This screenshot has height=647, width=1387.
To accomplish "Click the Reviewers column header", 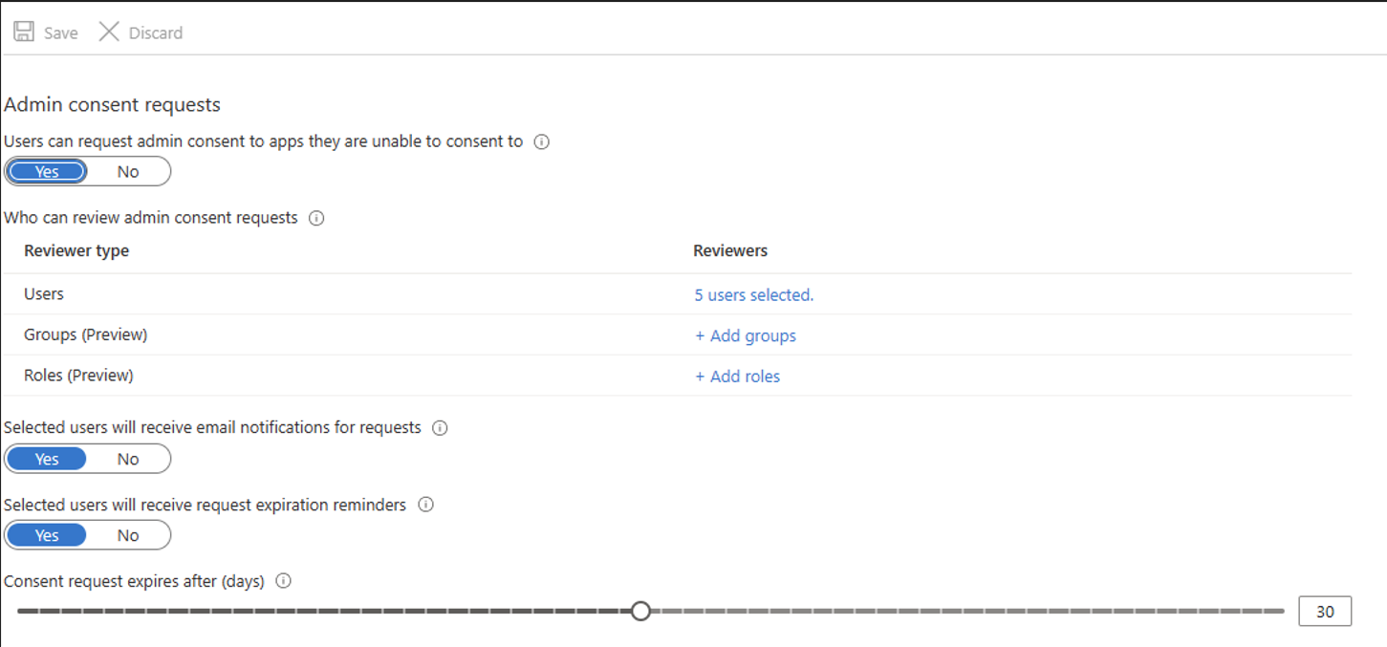I will click(730, 250).
